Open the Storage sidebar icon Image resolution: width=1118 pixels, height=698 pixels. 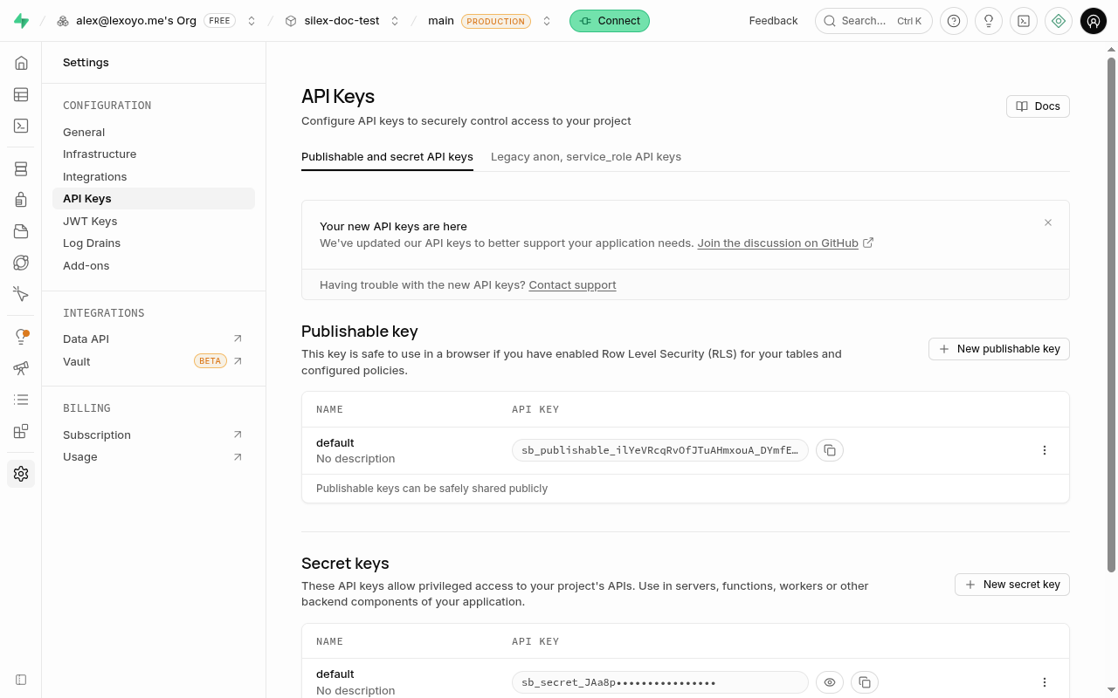[x=21, y=231]
